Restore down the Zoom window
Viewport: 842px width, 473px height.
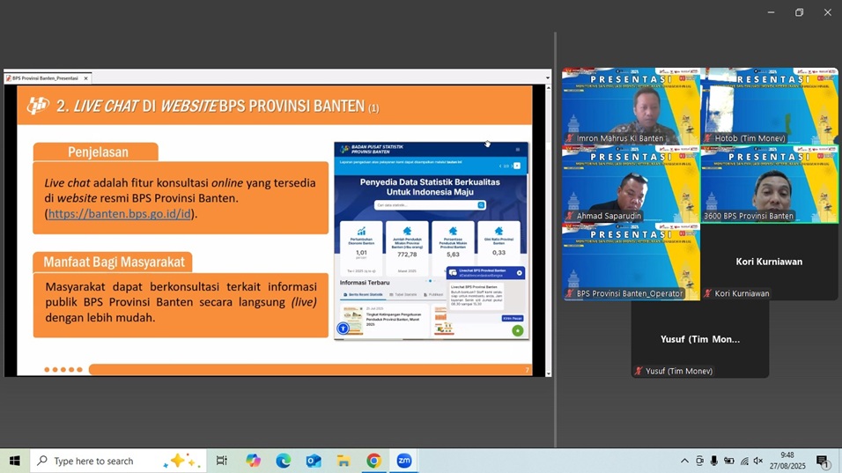[799, 12]
